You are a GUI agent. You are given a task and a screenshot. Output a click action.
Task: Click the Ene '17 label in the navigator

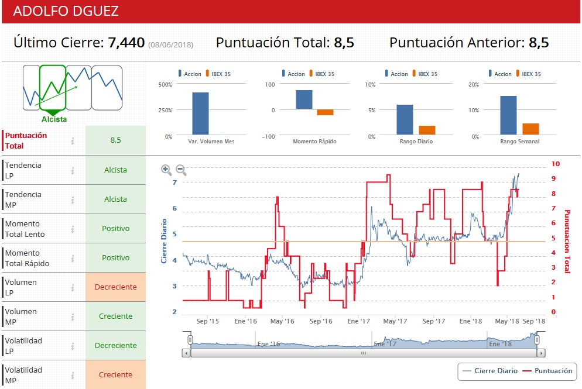click(x=385, y=344)
